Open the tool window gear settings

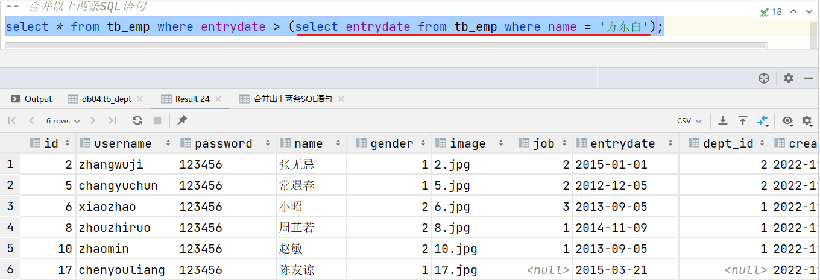(x=789, y=78)
